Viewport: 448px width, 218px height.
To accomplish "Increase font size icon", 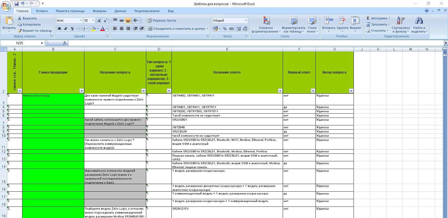I will coord(99,20).
